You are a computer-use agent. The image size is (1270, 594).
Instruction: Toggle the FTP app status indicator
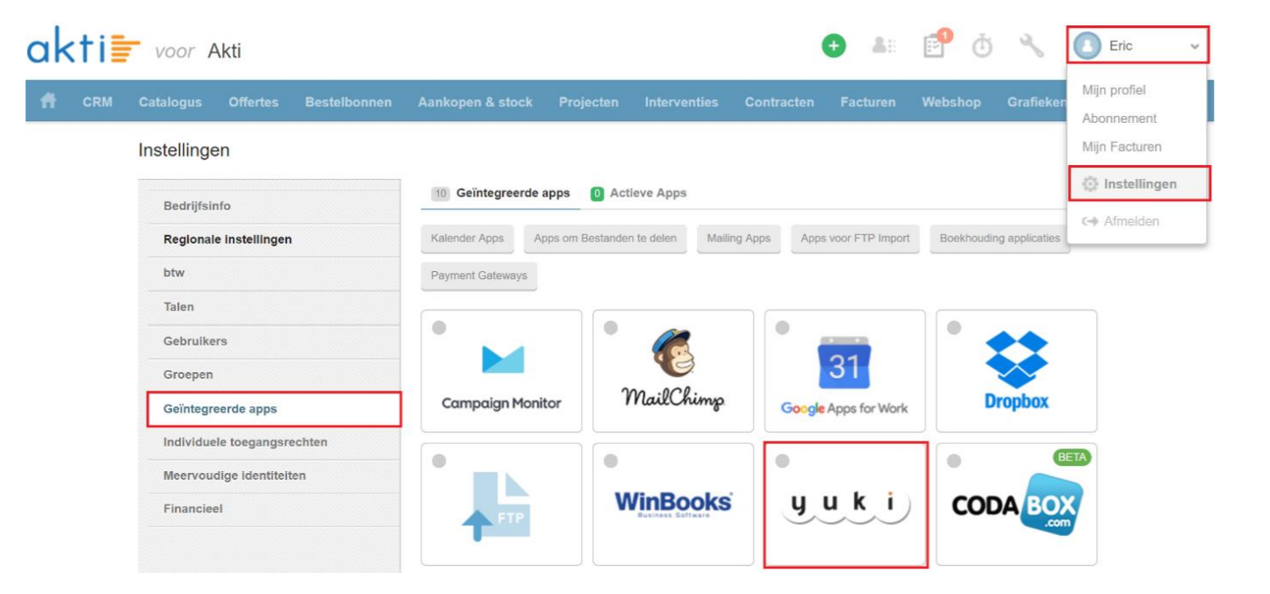click(439, 461)
